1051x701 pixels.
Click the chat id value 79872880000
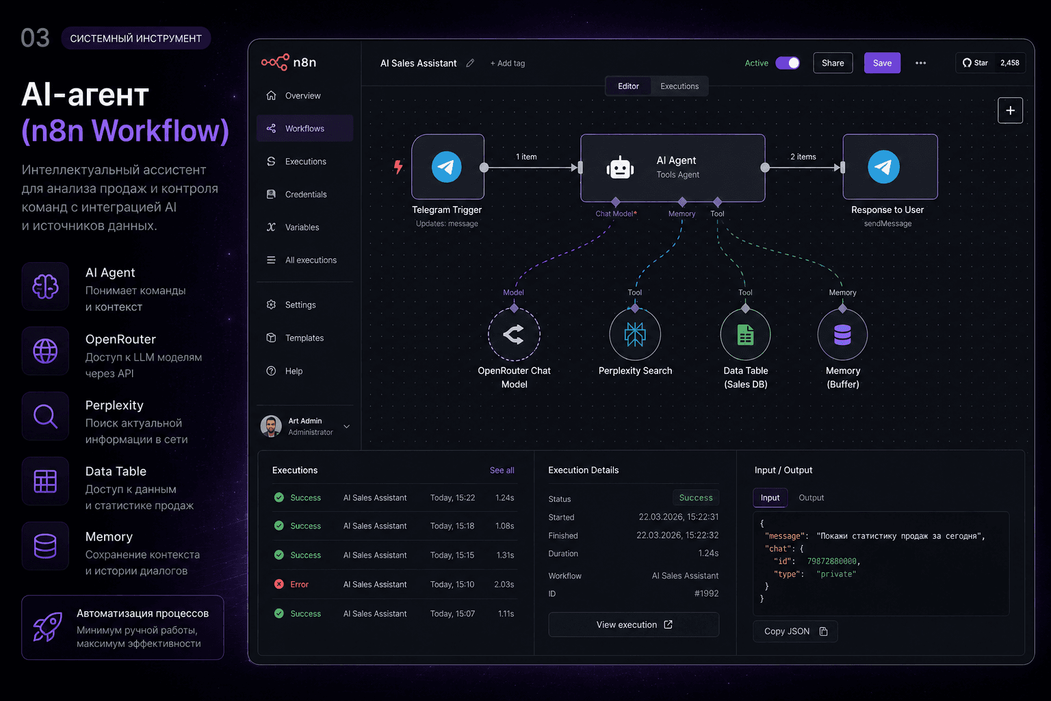[x=832, y=561]
